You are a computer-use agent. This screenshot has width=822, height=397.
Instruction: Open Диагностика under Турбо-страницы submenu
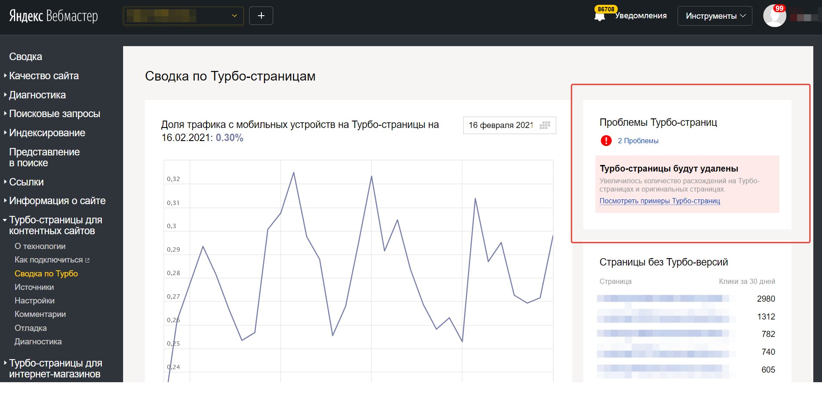[38, 342]
